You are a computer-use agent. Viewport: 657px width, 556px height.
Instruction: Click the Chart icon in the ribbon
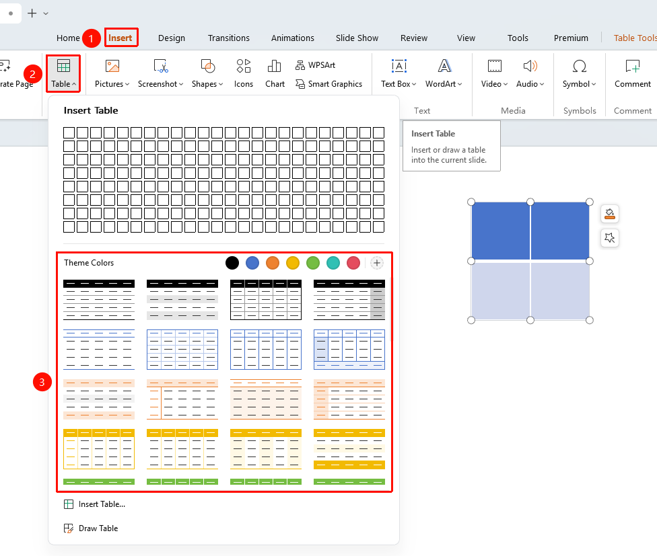click(275, 73)
